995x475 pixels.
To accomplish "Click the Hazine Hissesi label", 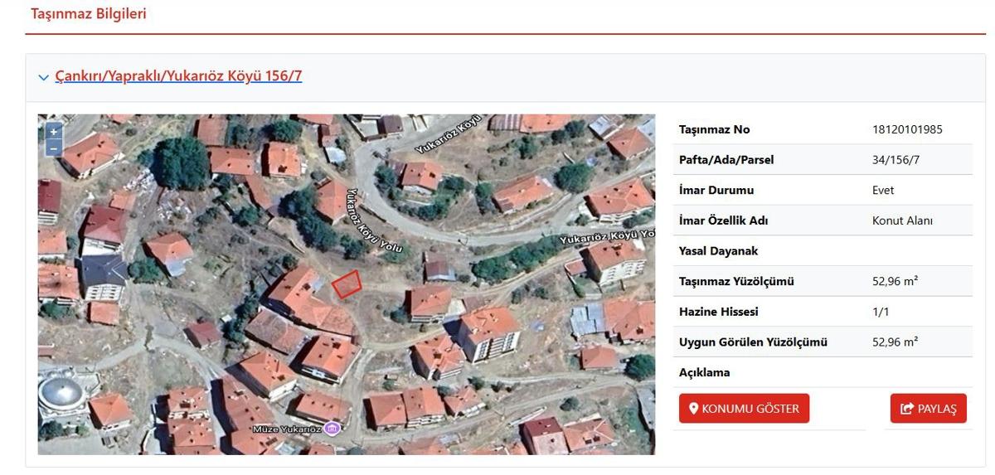I will pyautogui.click(x=718, y=312).
